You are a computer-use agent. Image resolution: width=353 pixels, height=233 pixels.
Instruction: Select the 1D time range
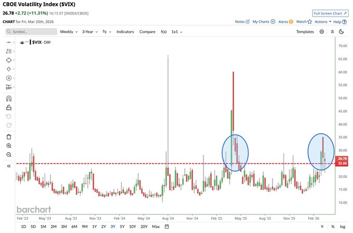(x=23, y=226)
